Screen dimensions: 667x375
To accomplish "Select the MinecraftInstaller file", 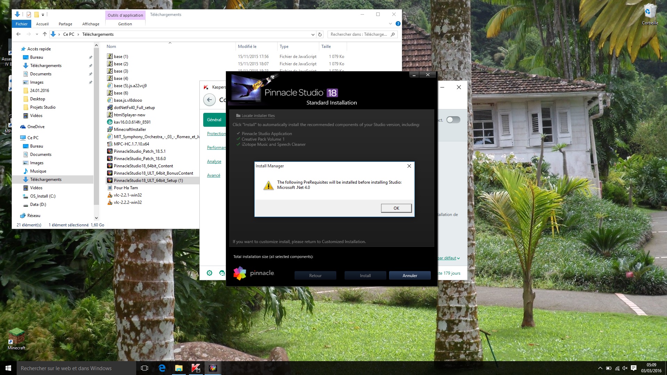I will pos(130,130).
